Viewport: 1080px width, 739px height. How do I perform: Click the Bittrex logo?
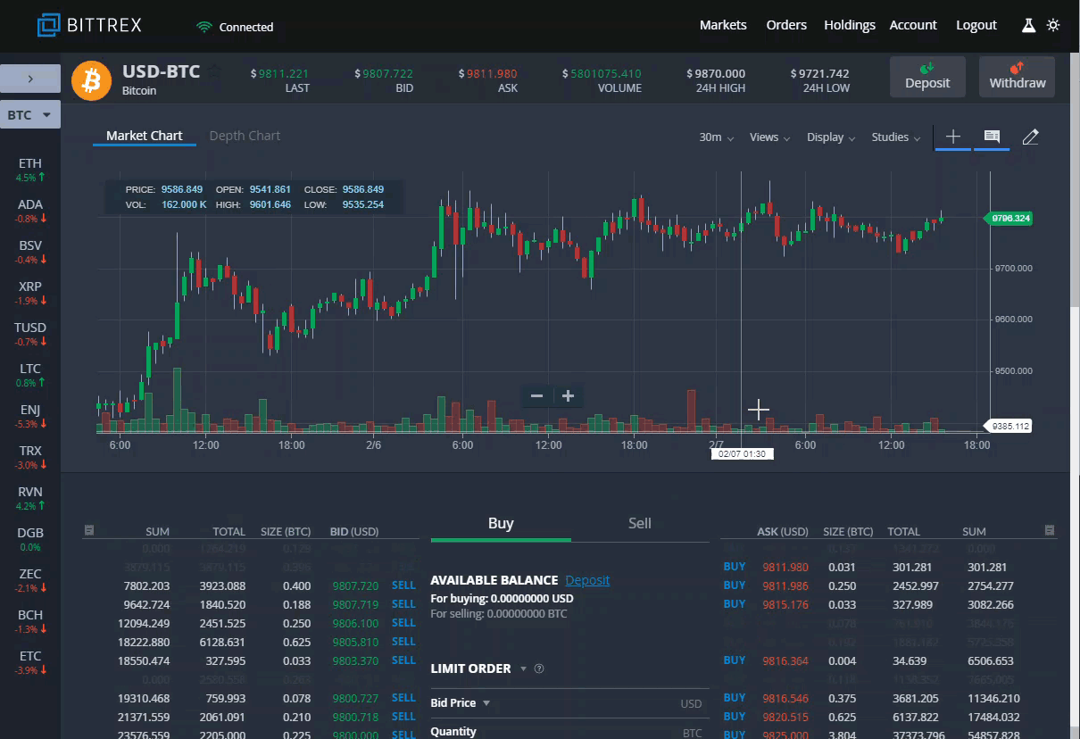[89, 25]
